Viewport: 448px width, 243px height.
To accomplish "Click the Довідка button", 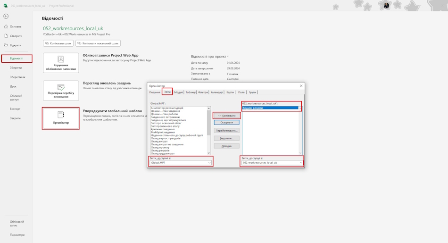I will [226, 146].
